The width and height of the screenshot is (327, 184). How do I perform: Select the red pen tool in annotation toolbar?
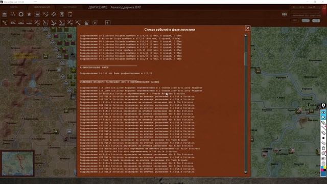(323, 128)
